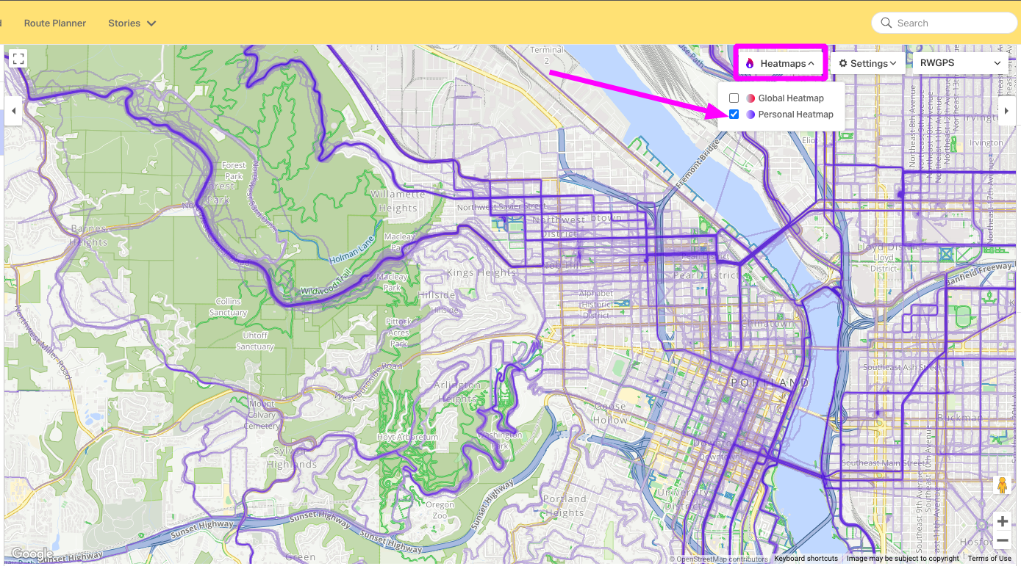Collapse the Heatmaps dropdown

click(780, 63)
